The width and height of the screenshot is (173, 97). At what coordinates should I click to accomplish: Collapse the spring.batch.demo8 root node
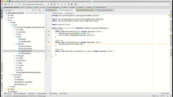tap(4, 13)
